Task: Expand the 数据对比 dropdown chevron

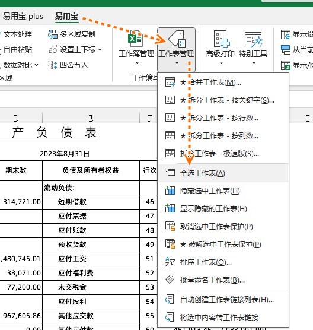Action: [37, 65]
